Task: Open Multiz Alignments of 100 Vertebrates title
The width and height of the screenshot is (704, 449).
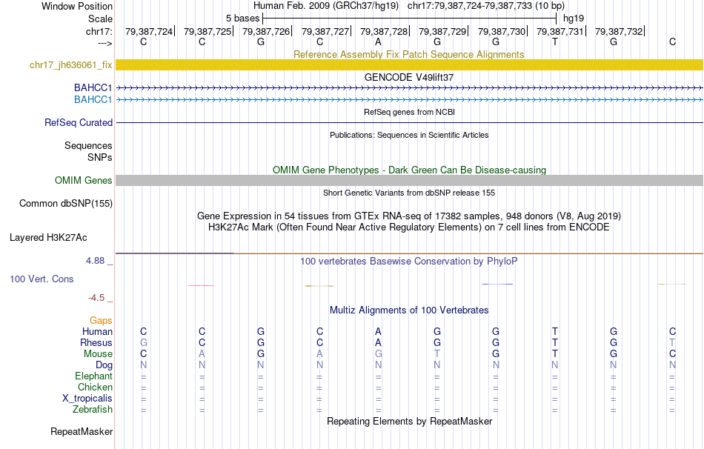Action: pyautogui.click(x=409, y=310)
